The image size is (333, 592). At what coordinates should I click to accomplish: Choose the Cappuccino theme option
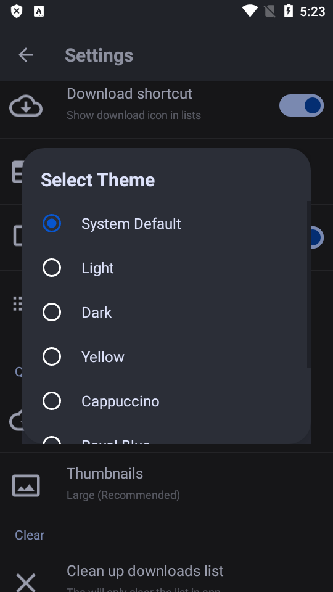[x=166, y=401]
